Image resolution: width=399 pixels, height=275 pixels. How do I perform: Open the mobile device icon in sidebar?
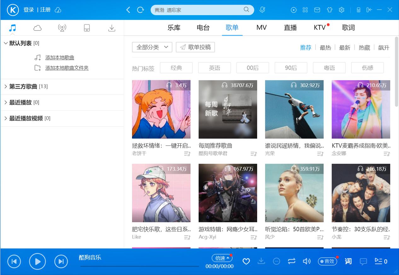pyautogui.click(x=87, y=28)
